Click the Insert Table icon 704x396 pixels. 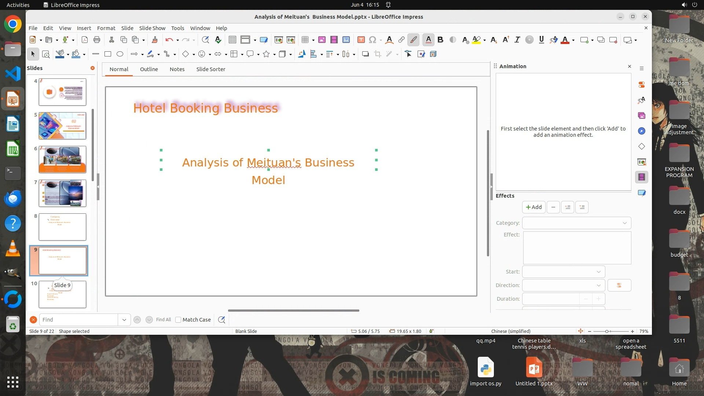[305, 40]
